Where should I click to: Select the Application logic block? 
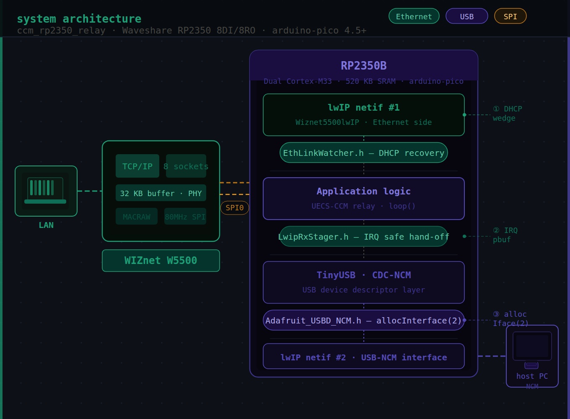tap(364, 199)
